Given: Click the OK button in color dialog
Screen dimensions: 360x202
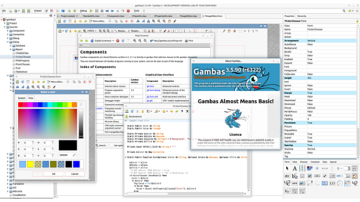Looking at the screenshot, I should [54, 174].
